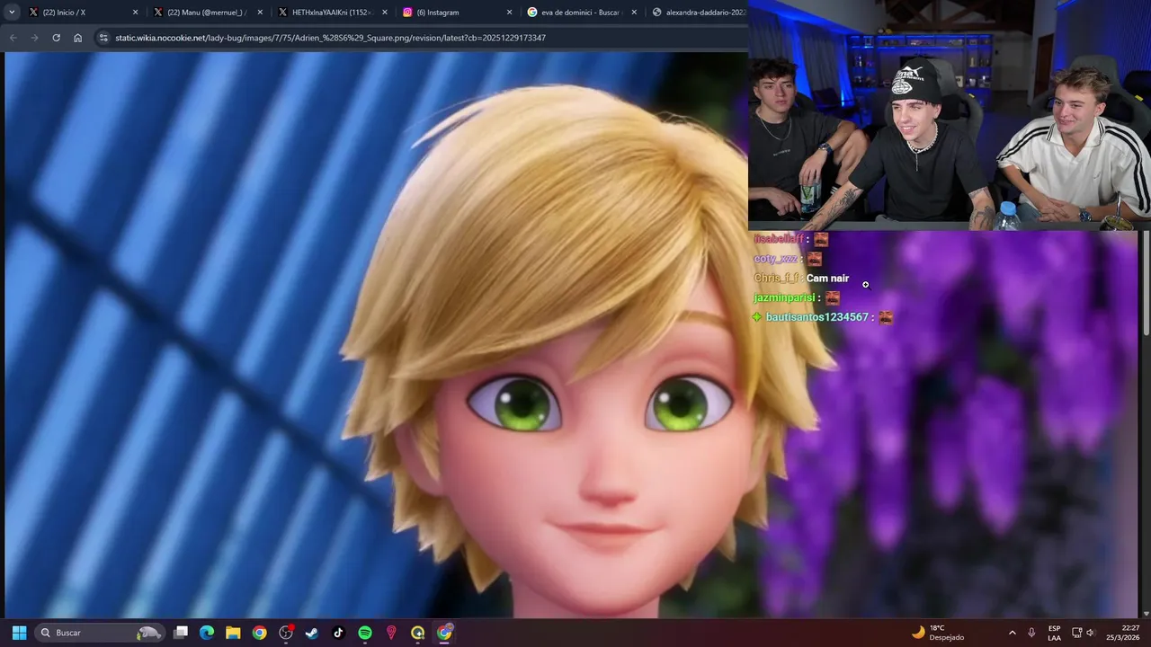Click the microphone tray icon
The height and width of the screenshot is (647, 1151).
[x=1031, y=633]
